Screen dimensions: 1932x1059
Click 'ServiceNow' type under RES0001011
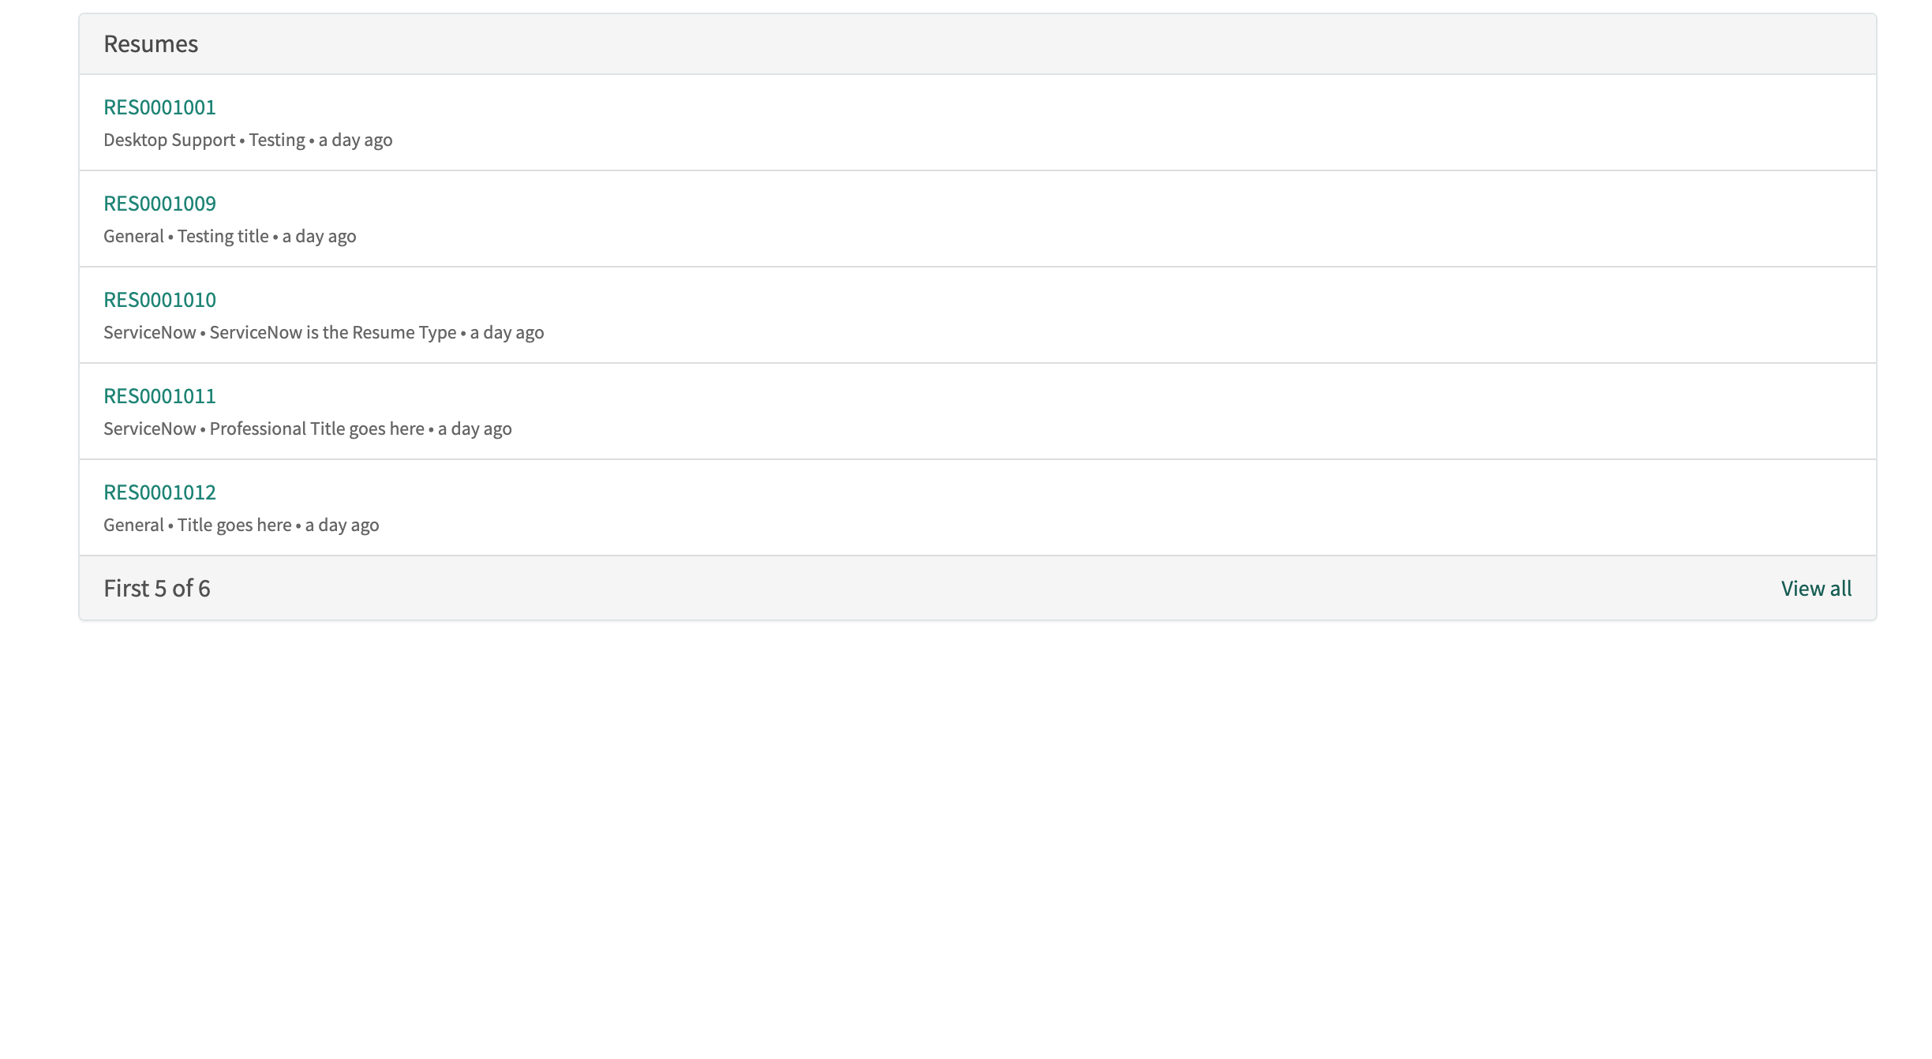[x=150, y=428]
